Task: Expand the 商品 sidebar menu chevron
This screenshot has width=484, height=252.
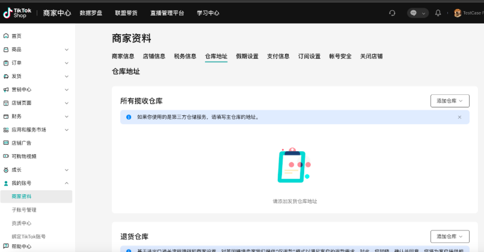Action: [67, 50]
